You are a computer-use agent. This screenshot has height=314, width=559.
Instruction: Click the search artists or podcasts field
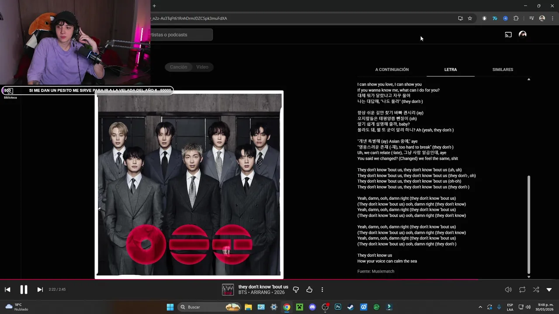pyautogui.click(x=182, y=34)
